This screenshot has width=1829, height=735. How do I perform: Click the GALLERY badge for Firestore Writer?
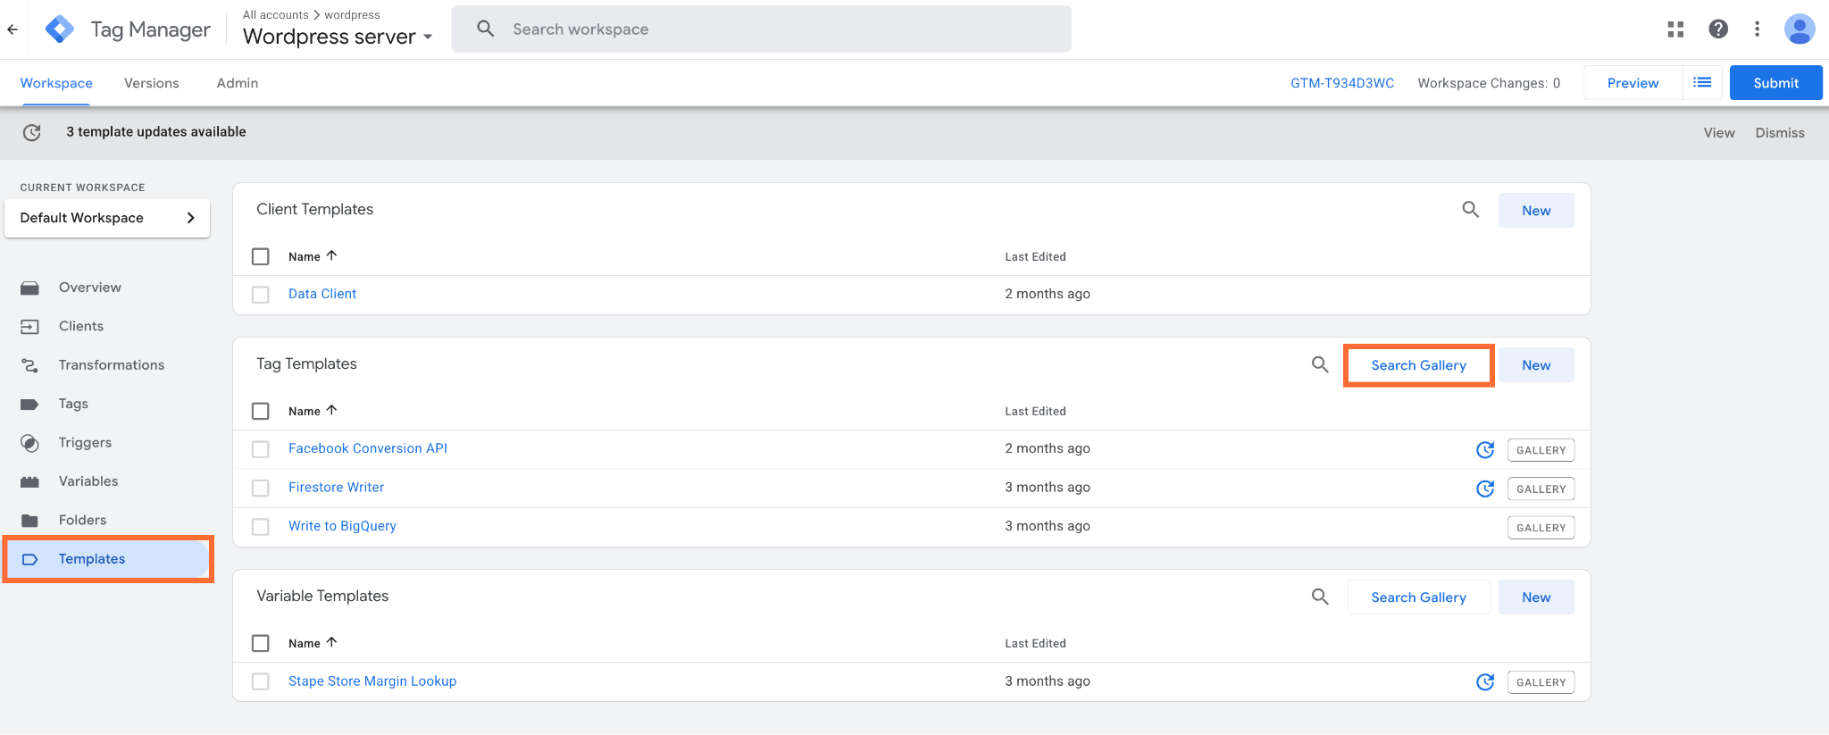[x=1541, y=489]
